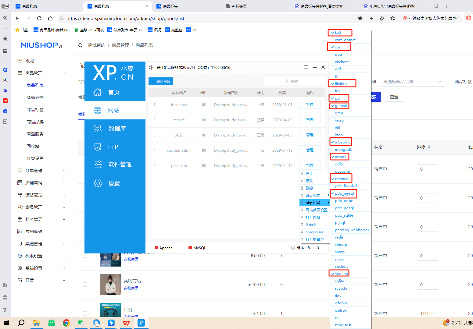Open the gear settings icon in phpStudy

(98, 183)
